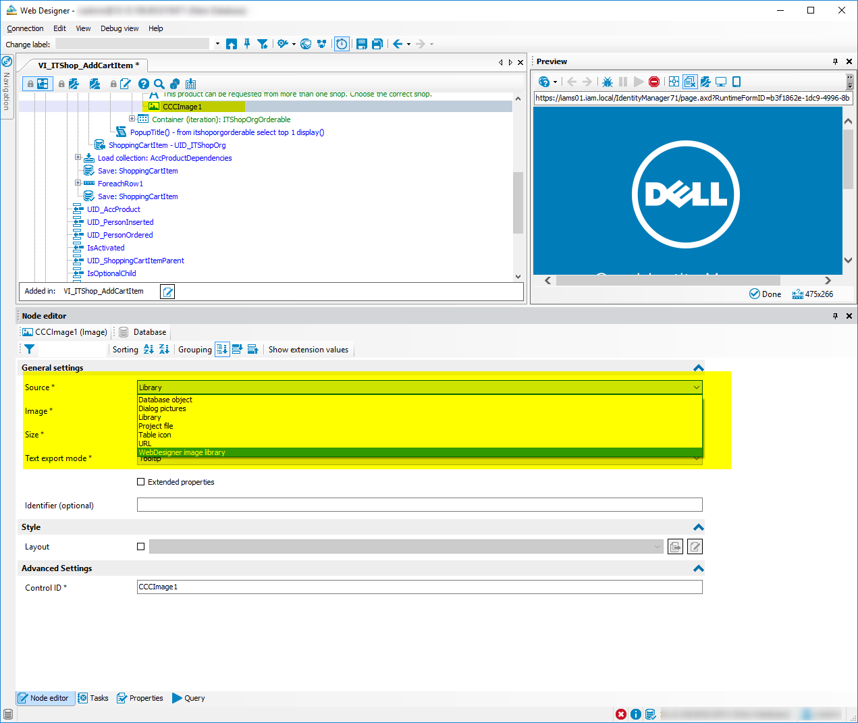Open the Change label dropdown arrow

click(x=217, y=44)
